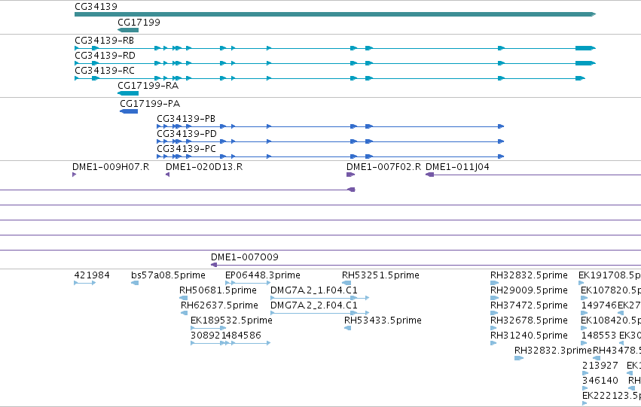Viewport: 641px width, 407px height.
Task: Select the CG34139-RC transcript label
Action: click(105, 71)
